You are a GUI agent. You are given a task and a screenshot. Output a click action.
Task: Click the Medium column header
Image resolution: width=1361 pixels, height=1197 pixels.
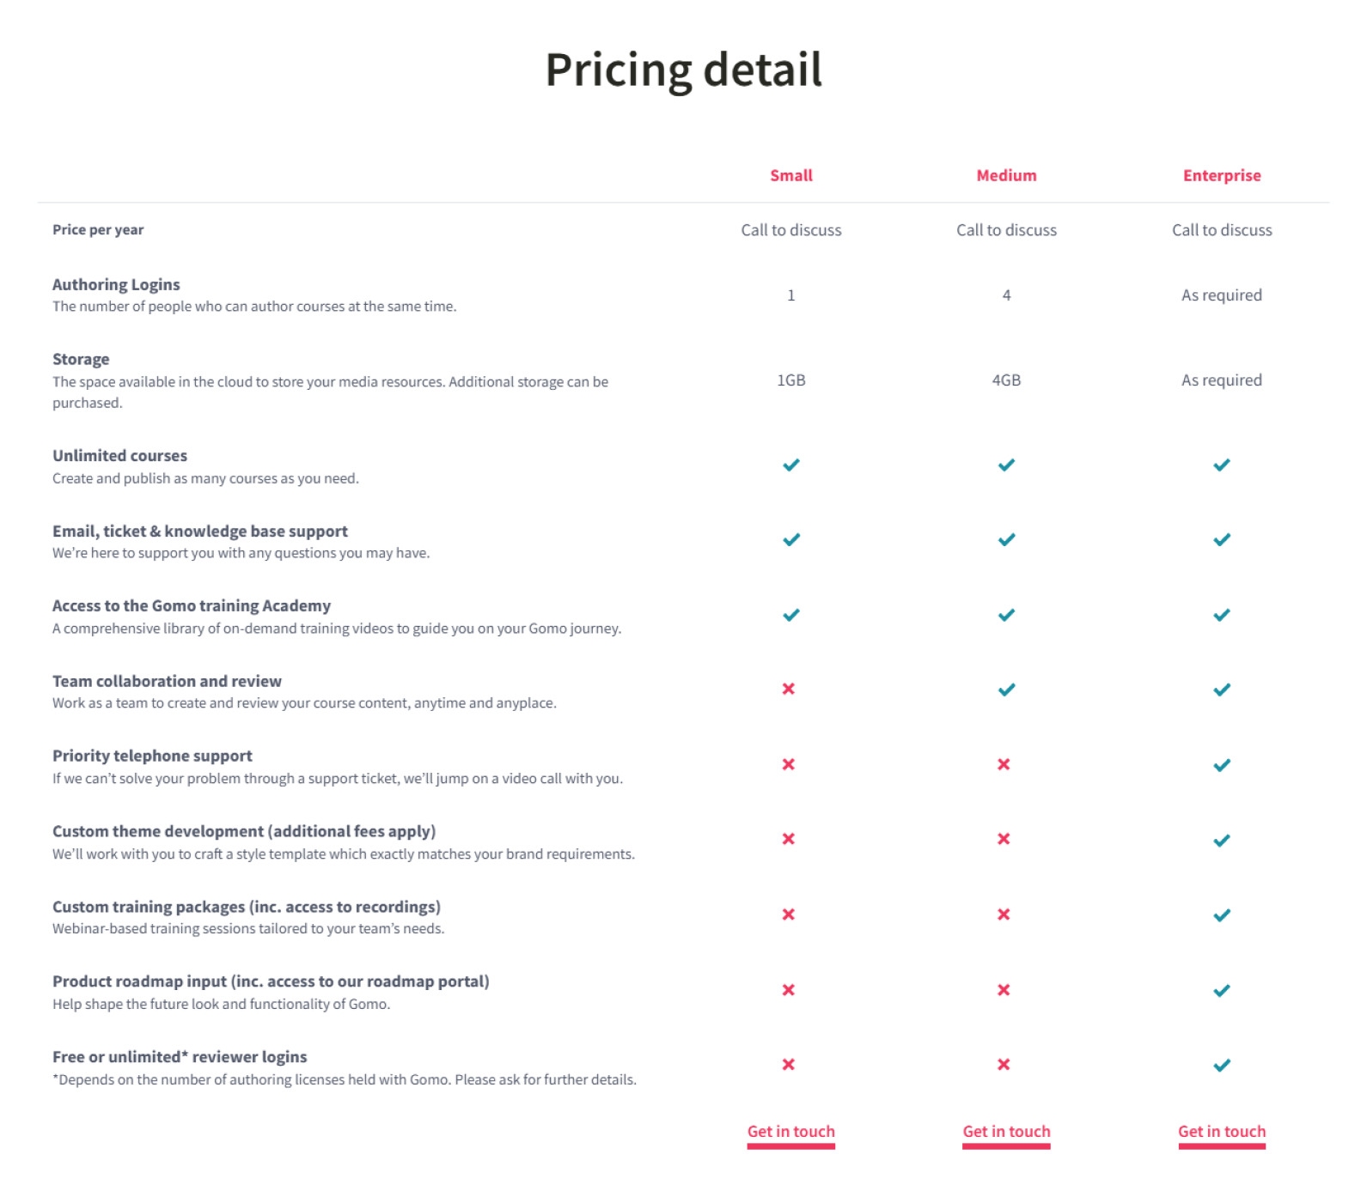pos(1005,175)
